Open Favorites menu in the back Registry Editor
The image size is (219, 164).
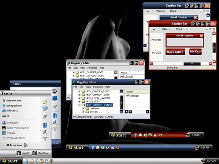coord(92,68)
